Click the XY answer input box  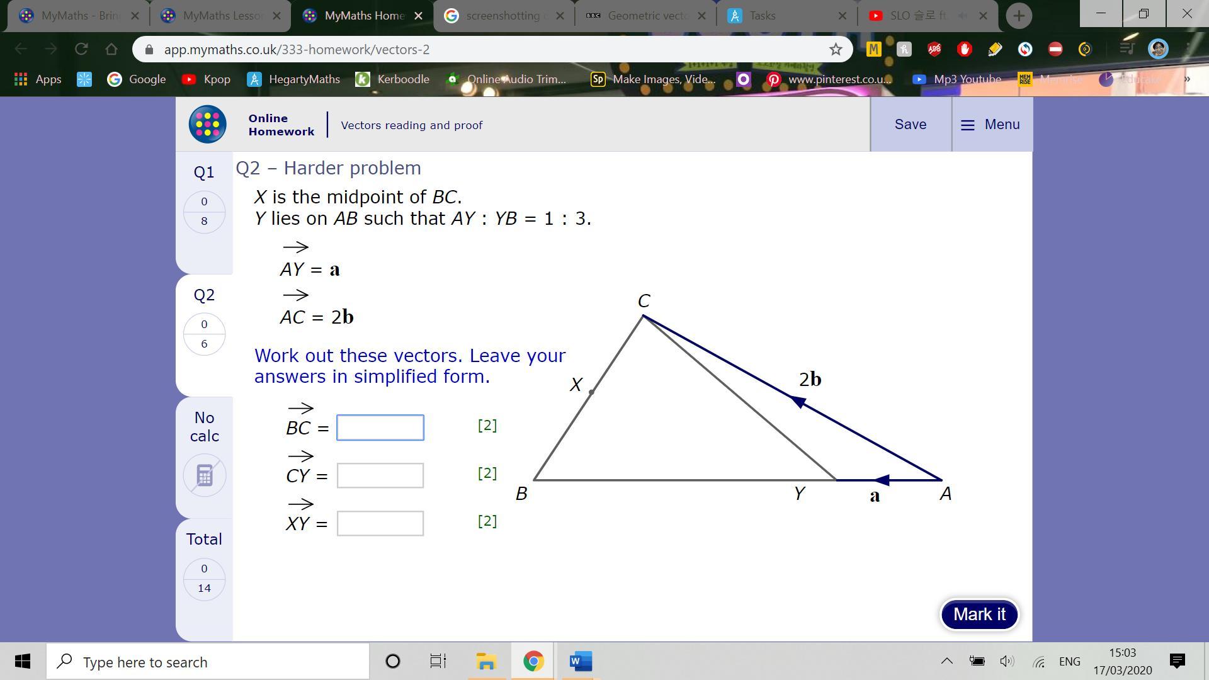(x=380, y=524)
